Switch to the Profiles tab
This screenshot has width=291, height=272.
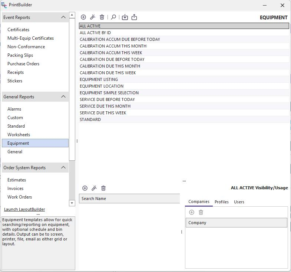pos(222,202)
